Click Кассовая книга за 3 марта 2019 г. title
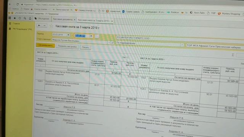The height and width of the screenshot is (137, 244). tap(77, 27)
